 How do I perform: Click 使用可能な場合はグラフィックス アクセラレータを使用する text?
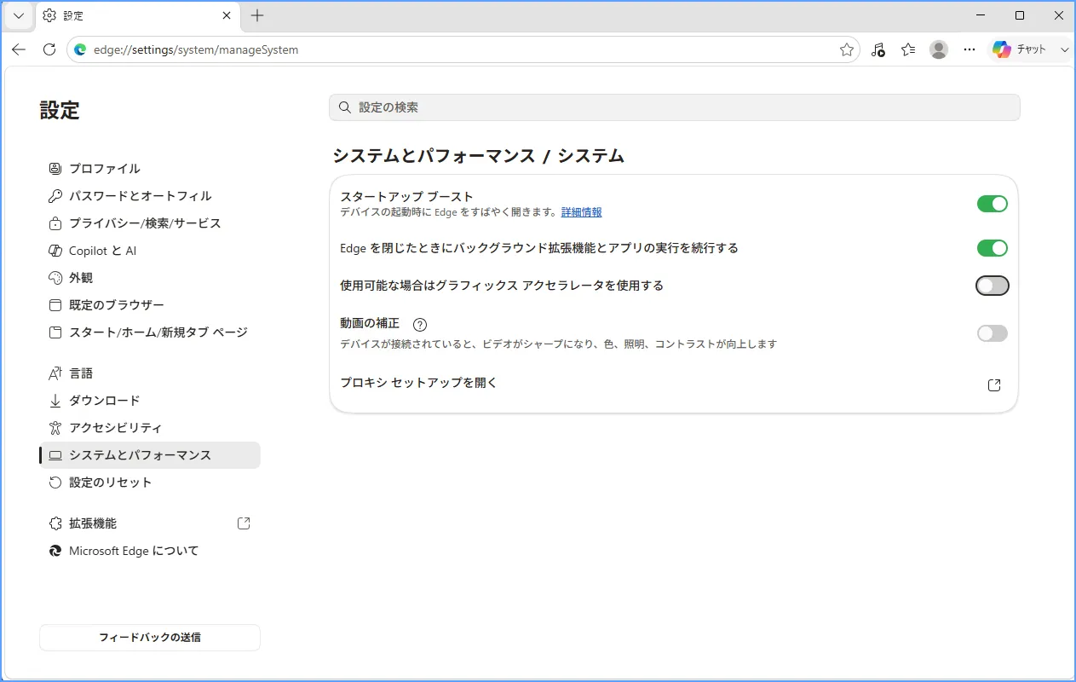coord(502,286)
